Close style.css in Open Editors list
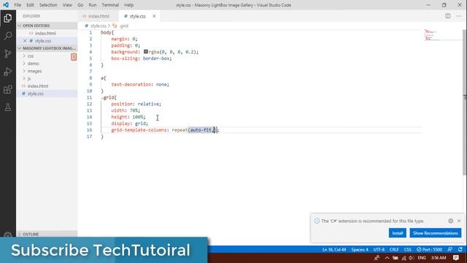The image size is (467, 263). (x=25, y=41)
